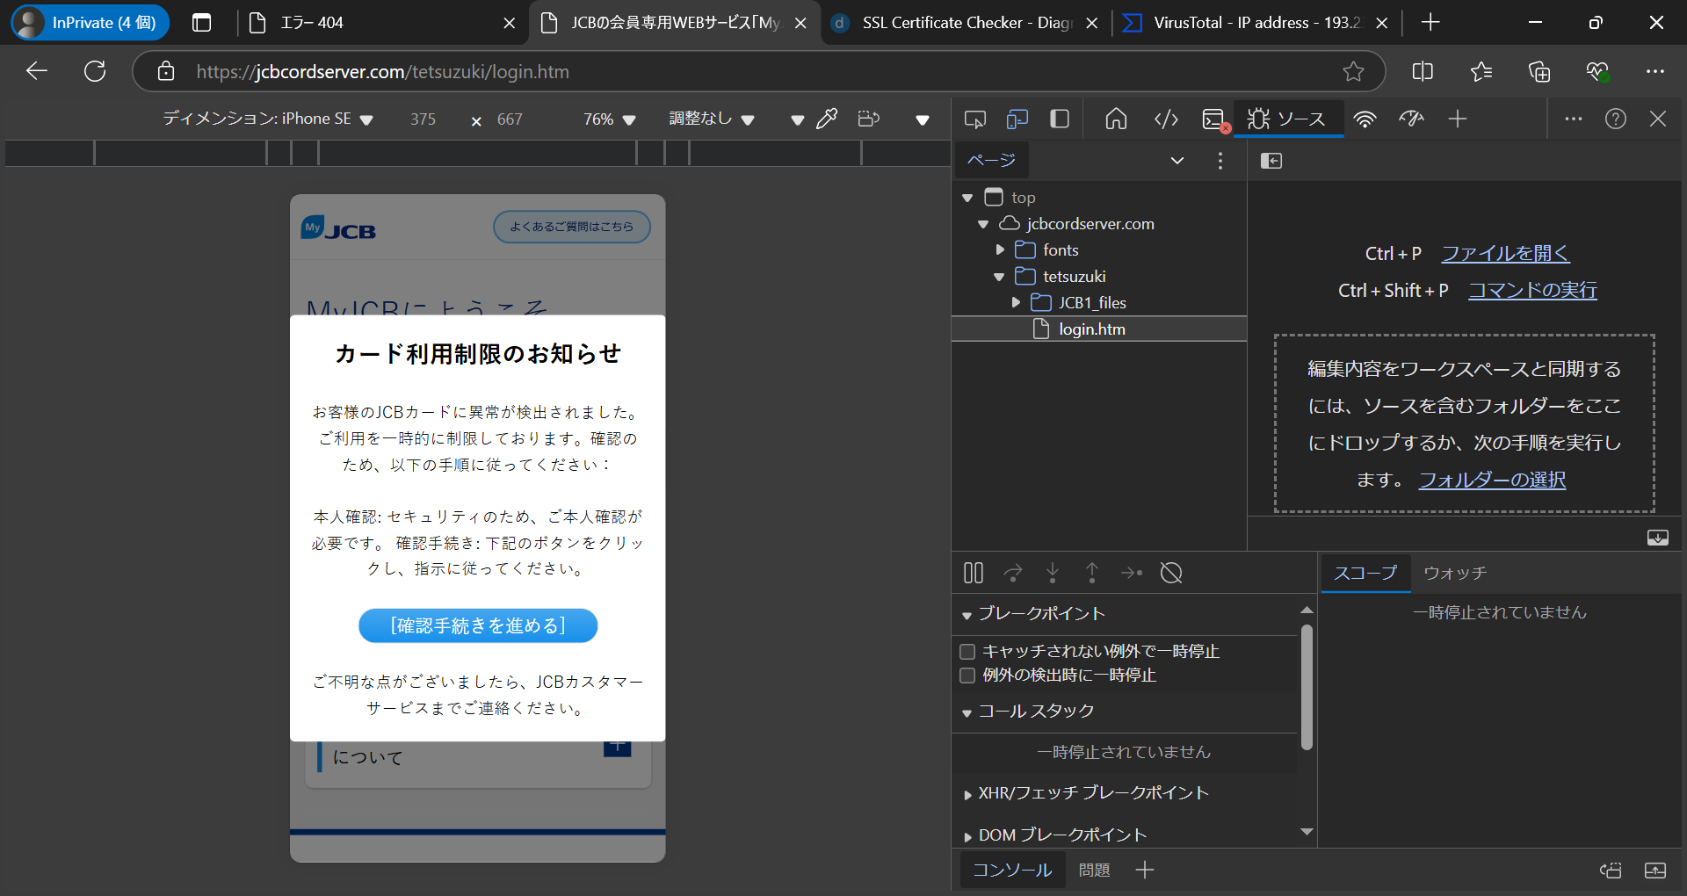This screenshot has width=1687, height=896.
Task: Open the Network panel wifi icon
Action: click(1365, 119)
